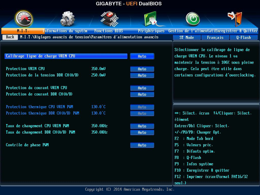Click the F9 Infos système help entry
This screenshot has width=260, height=195.
coord(194,164)
